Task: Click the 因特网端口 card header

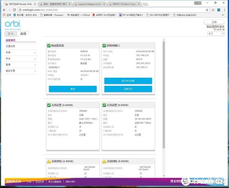Action: [x=128, y=46]
